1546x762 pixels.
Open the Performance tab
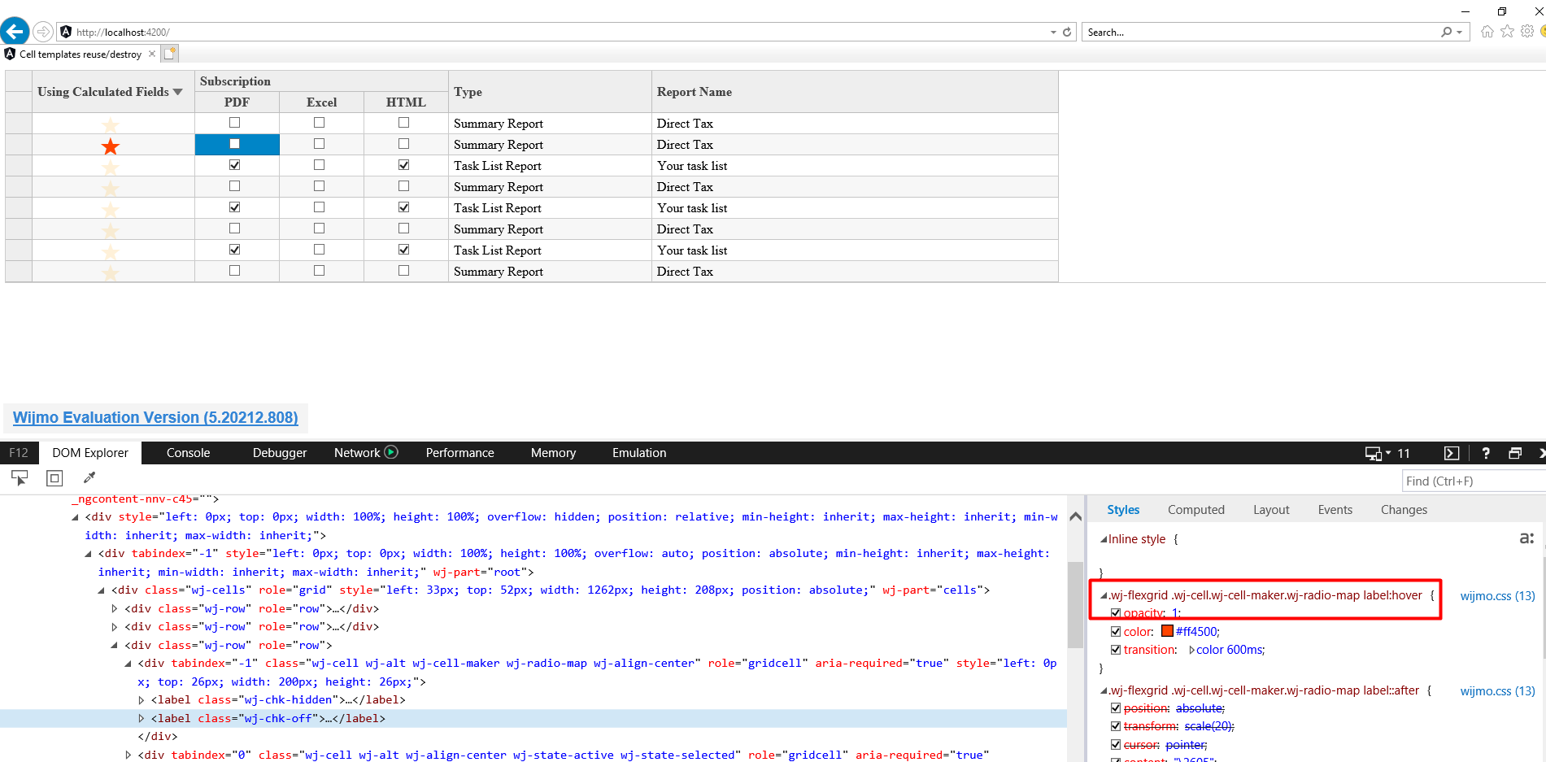460,453
